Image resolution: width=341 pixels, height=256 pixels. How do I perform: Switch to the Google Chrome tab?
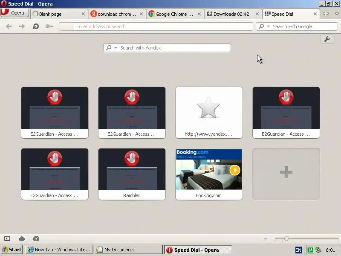(175, 14)
